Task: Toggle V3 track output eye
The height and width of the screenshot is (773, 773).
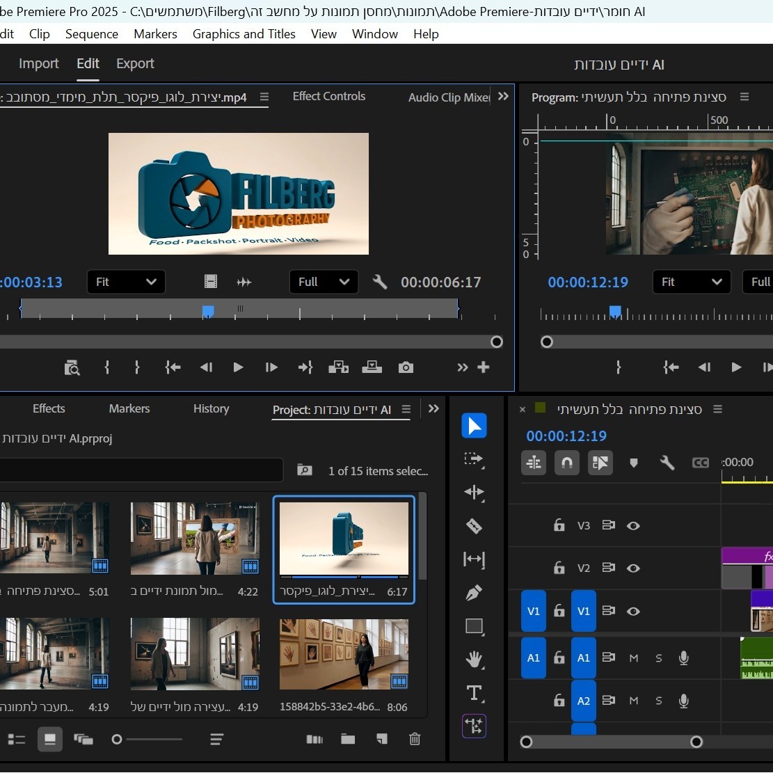Action: [x=633, y=525]
